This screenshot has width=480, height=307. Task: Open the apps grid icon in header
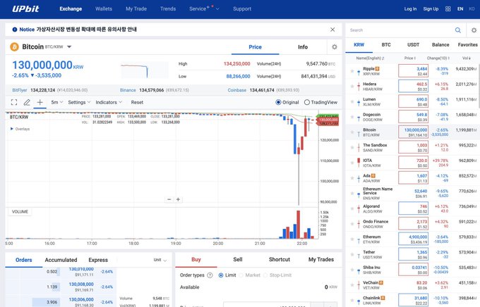pyautogui.click(x=448, y=9)
